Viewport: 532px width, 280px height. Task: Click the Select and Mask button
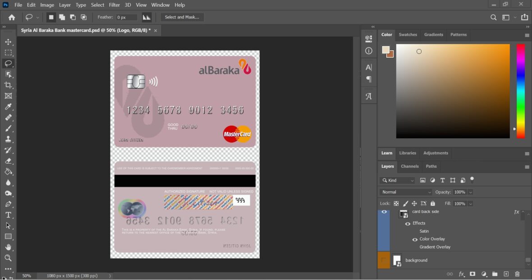183,17
